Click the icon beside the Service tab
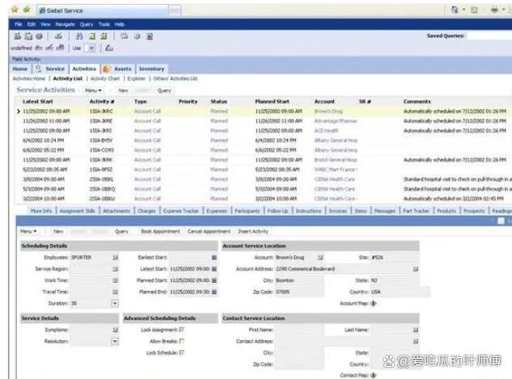The image size is (512, 379). [x=38, y=69]
